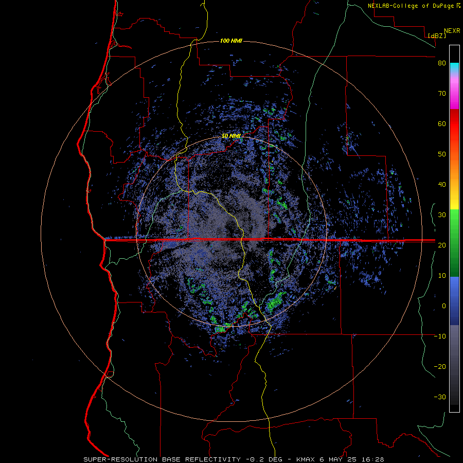Image resolution: width=463 pixels, height=463 pixels.
Task: Click the "NEXR" label above the color bar
Action: (x=452, y=31)
